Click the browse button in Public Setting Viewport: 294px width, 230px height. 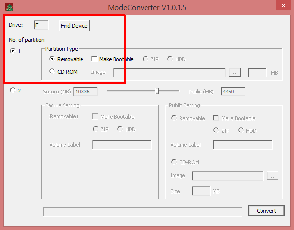click(272, 176)
